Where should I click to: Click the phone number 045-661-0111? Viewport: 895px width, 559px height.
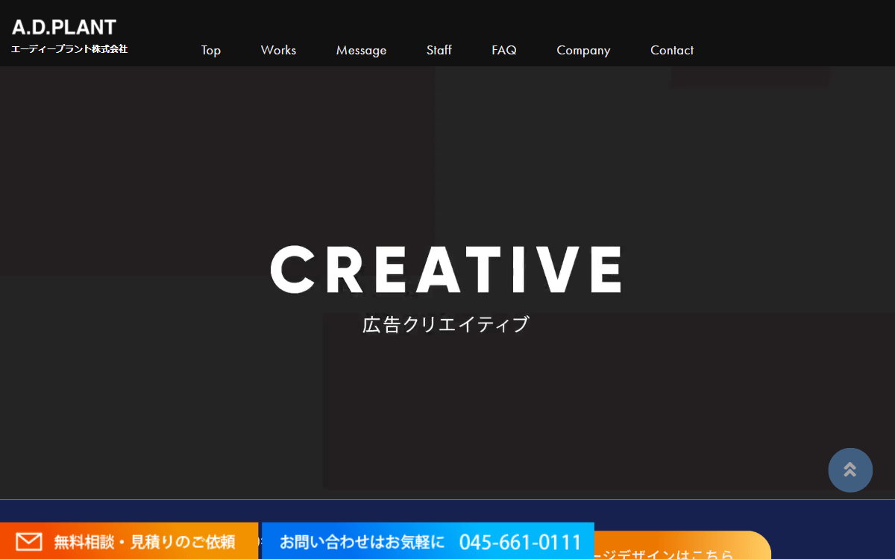[520, 542]
